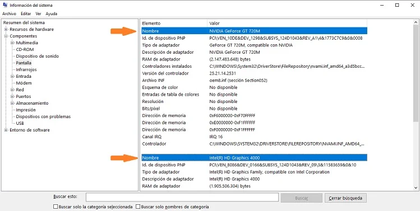420x211 pixels.
Task: Select Entorno de software tree item
Action: click(30, 130)
